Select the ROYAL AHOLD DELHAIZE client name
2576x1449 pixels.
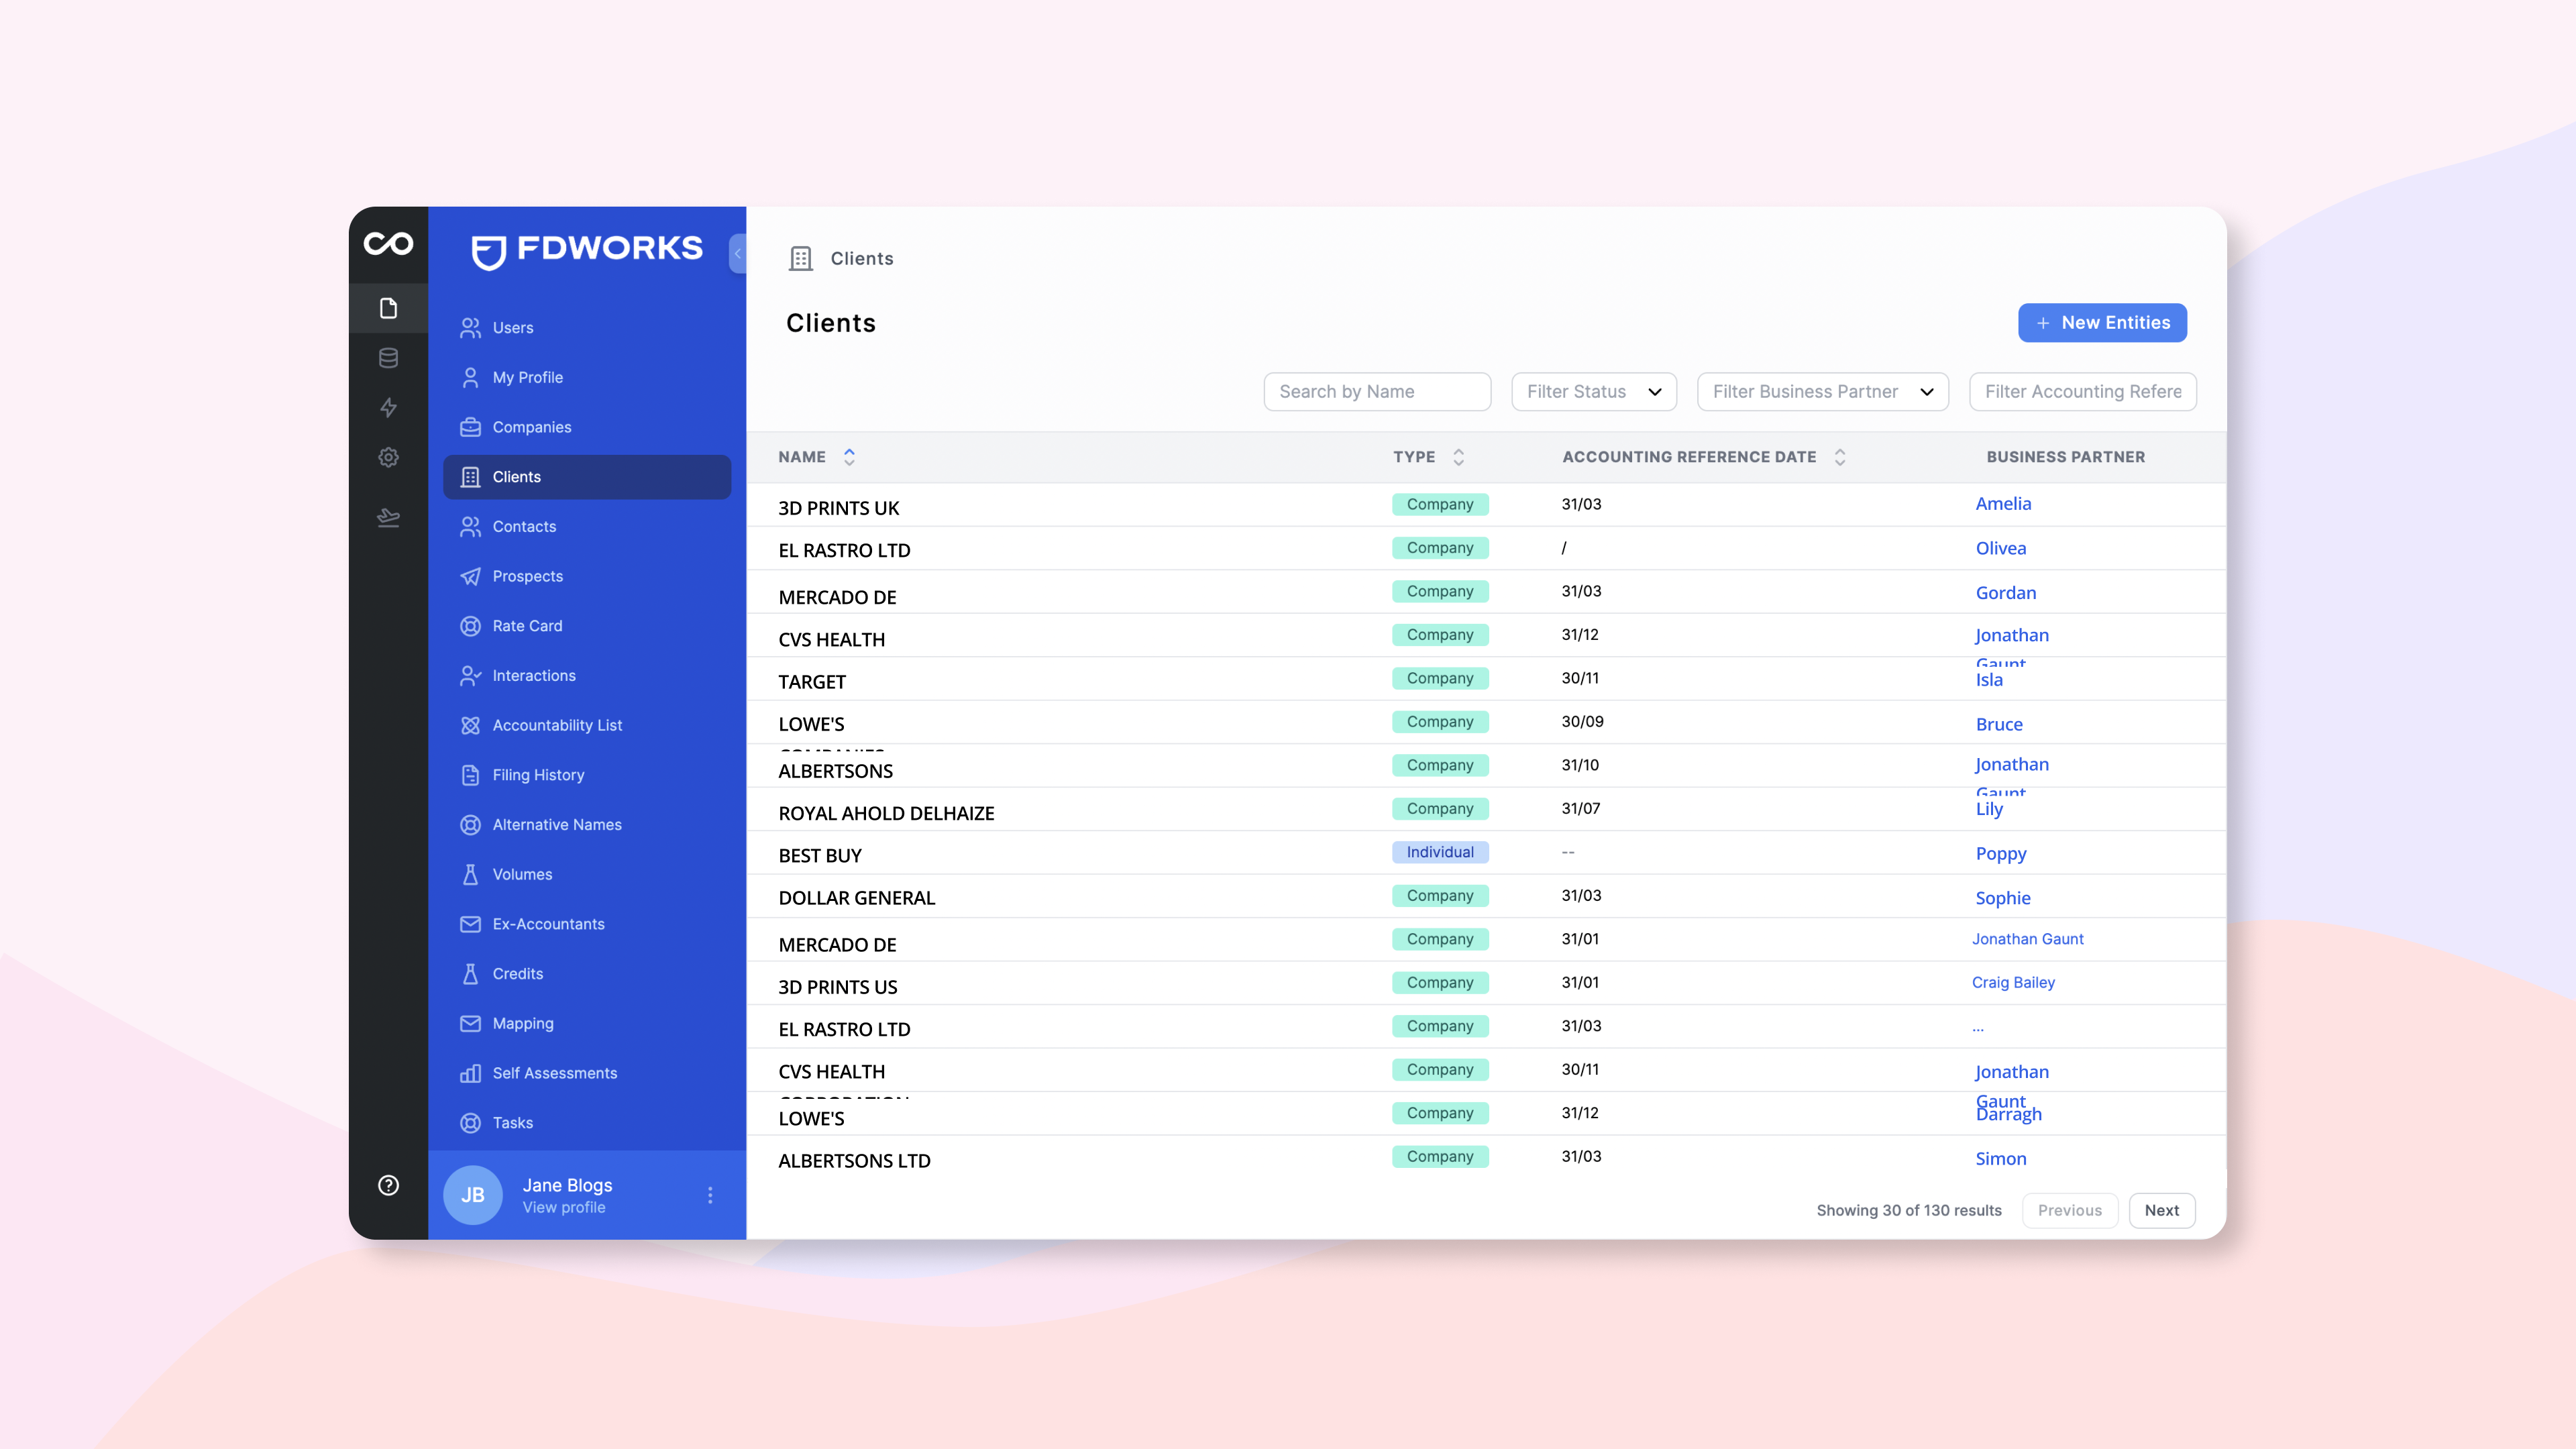tap(886, 813)
